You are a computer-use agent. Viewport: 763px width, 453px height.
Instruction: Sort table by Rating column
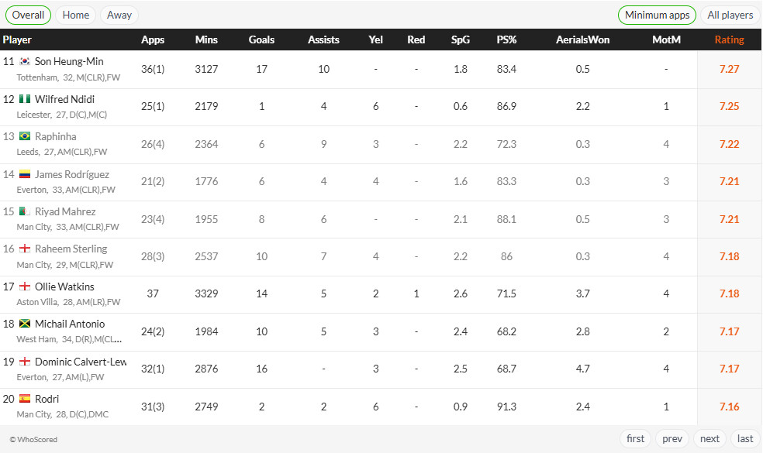pos(729,39)
